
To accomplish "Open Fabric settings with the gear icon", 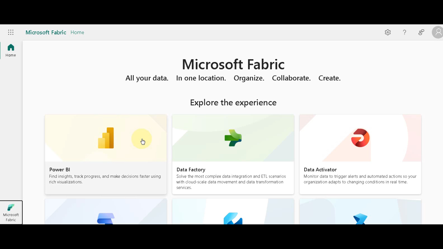I will tap(388, 32).
